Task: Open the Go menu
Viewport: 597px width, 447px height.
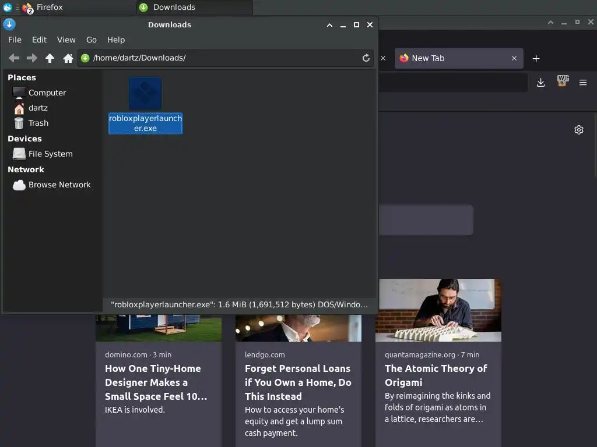Action: [x=92, y=40]
